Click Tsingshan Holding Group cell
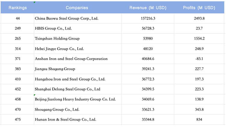This screenshot has height=127, width=226. [x=78, y=39]
